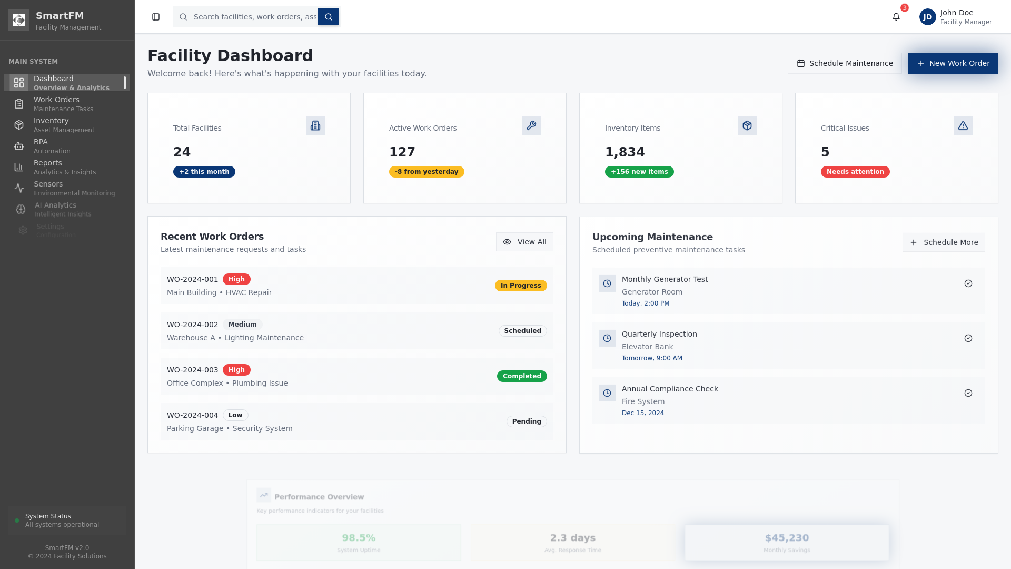Click the Inventory cube icon in sidebar
Screen dimensions: 1011x569
19,125
